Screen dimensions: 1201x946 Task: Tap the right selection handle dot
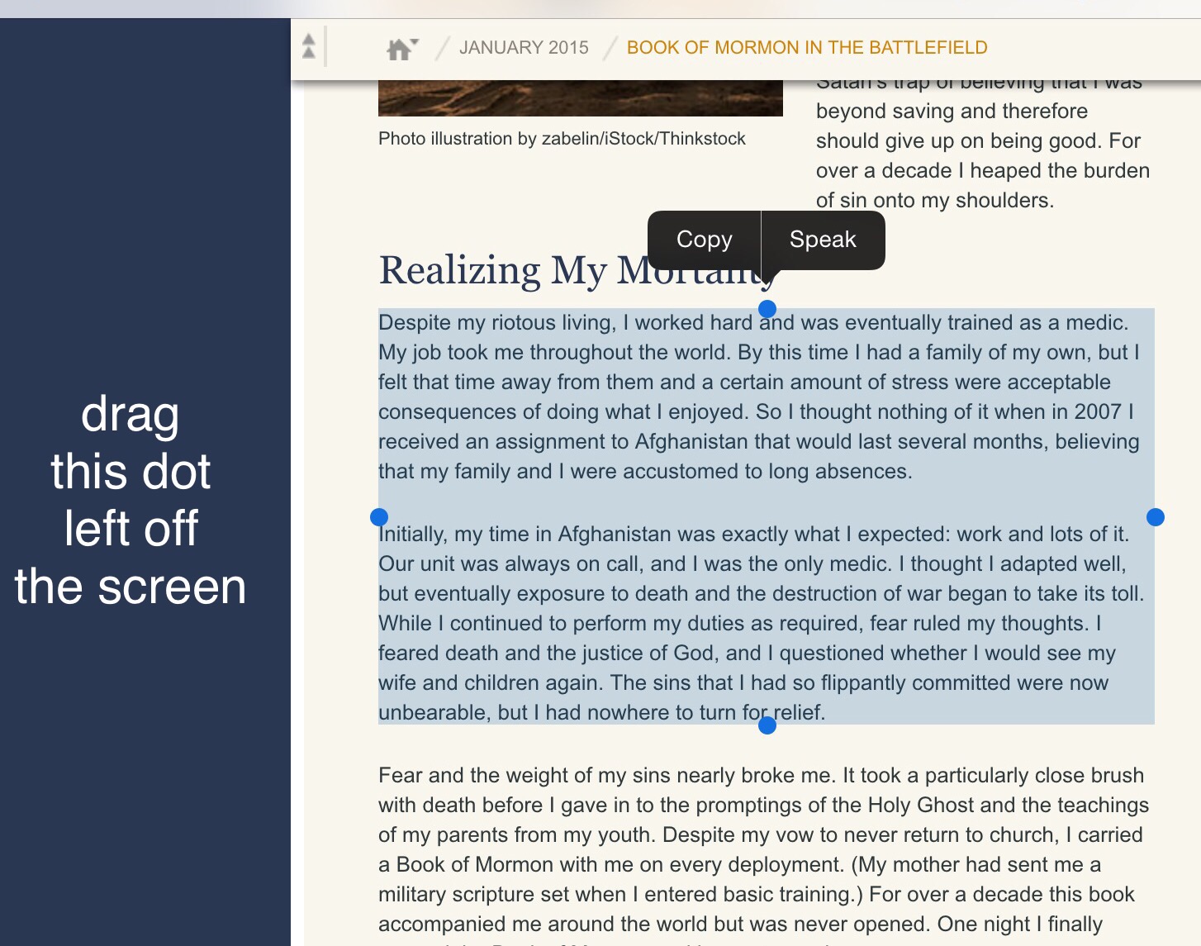click(1156, 517)
